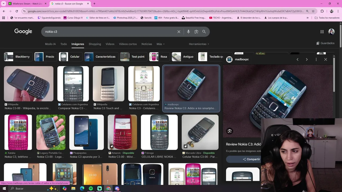Viewport: 342px width, 192px height.
Task: Show the hidden bookmarks overflow chevron
Action: 307,18
